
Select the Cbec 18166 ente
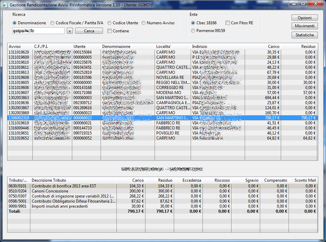(204, 23)
